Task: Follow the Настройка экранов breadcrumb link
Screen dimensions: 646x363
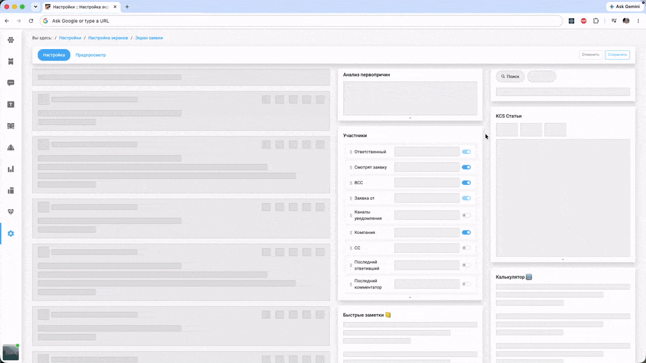Action: coord(108,38)
